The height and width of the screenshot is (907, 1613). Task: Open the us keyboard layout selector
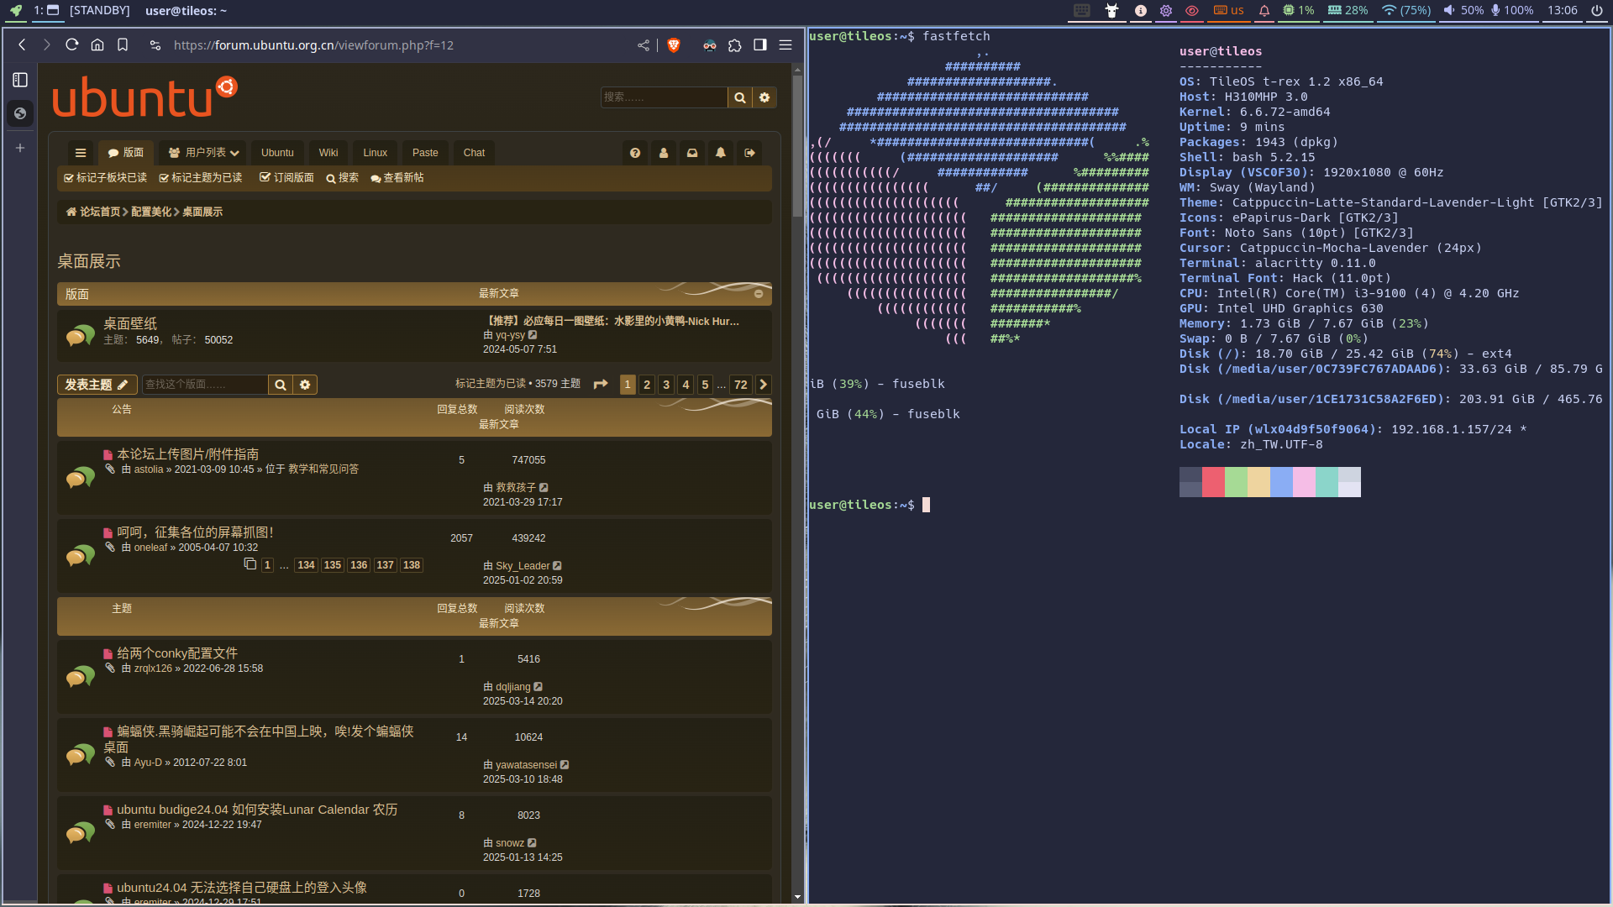1229,10
